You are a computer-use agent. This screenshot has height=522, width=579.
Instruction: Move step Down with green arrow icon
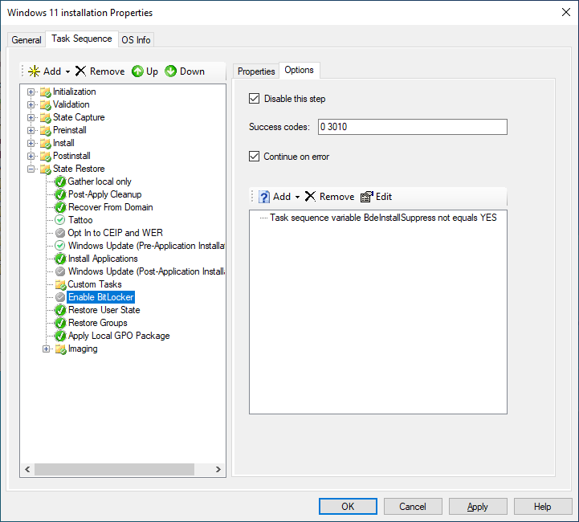[x=170, y=71]
